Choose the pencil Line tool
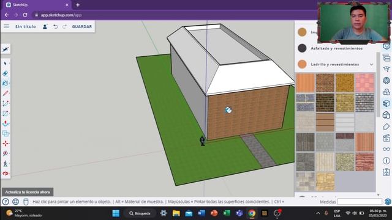The width and height of the screenshot is (392, 220). [6, 94]
